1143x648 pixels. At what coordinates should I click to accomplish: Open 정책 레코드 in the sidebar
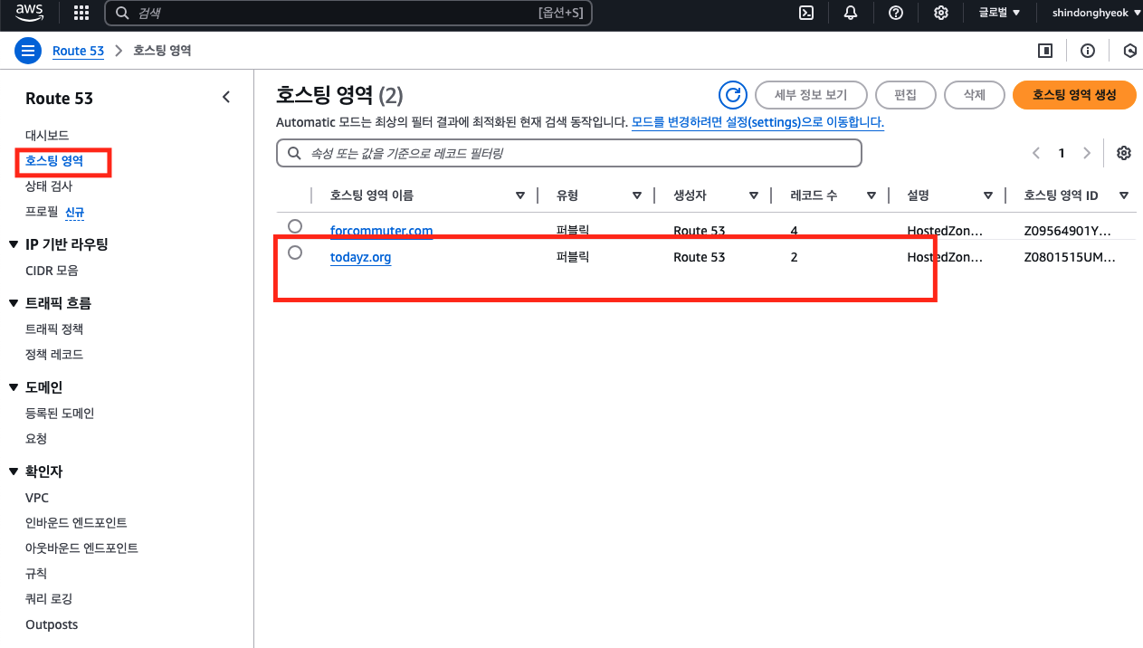(54, 354)
